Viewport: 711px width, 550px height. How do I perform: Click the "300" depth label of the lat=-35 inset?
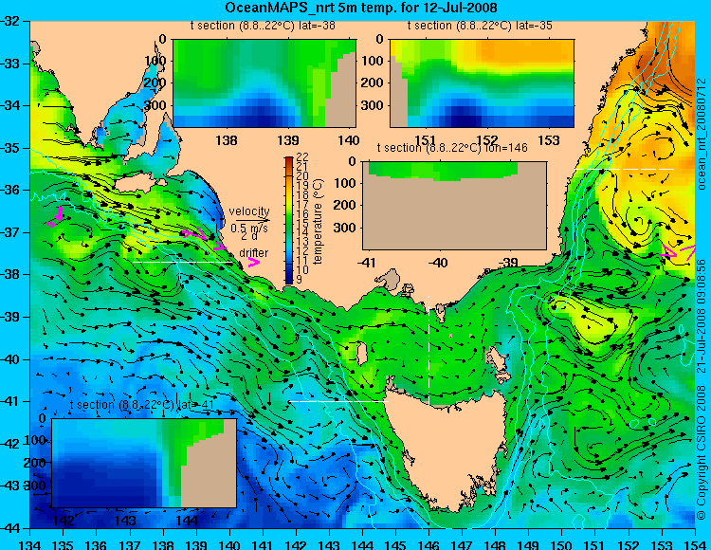[x=373, y=105]
